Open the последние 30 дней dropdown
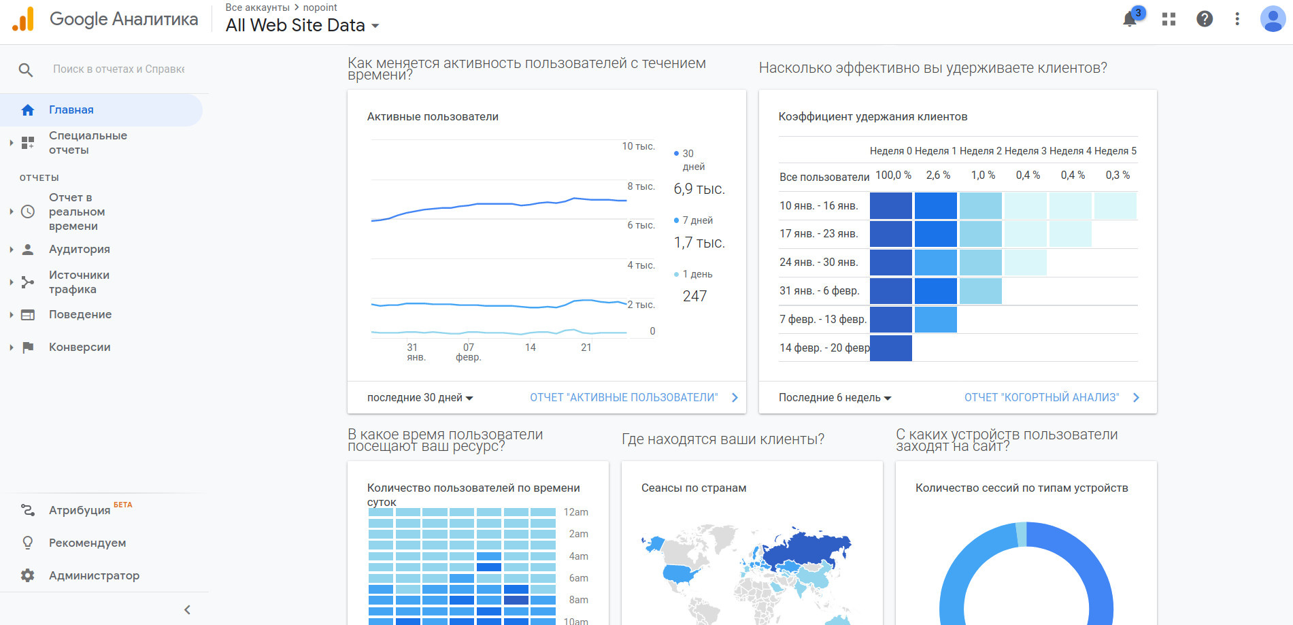Image resolution: width=1293 pixels, height=625 pixels. [420, 398]
